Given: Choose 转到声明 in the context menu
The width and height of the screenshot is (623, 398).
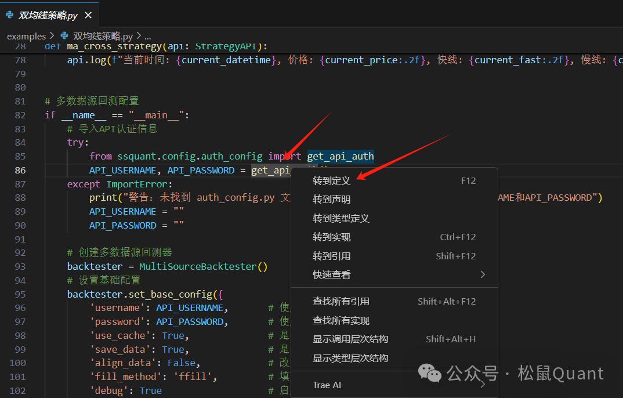Looking at the screenshot, I should [332, 200].
